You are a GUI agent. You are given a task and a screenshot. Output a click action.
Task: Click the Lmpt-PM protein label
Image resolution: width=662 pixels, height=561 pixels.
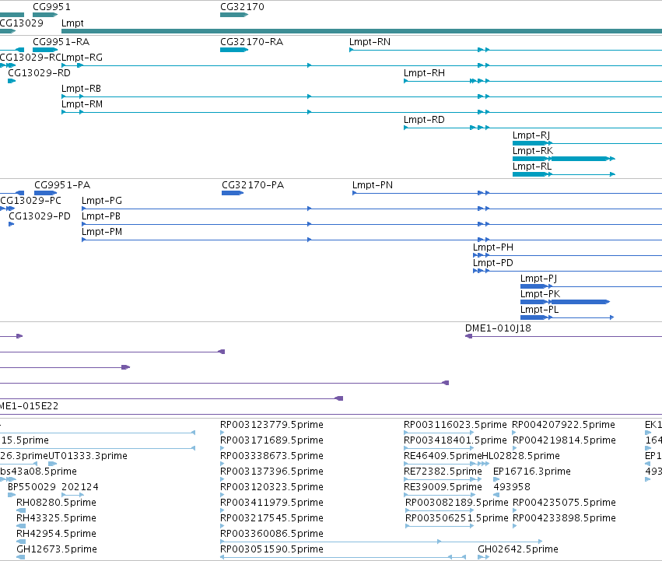pyautogui.click(x=102, y=232)
